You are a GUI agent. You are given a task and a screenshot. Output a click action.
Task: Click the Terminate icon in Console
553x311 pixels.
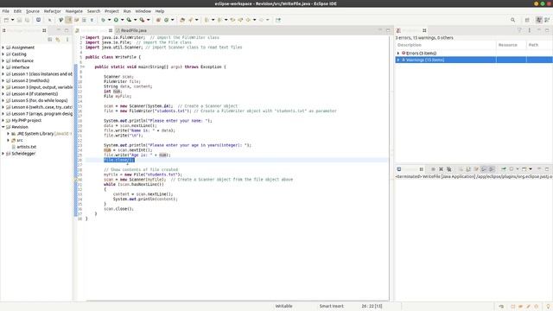433,169
